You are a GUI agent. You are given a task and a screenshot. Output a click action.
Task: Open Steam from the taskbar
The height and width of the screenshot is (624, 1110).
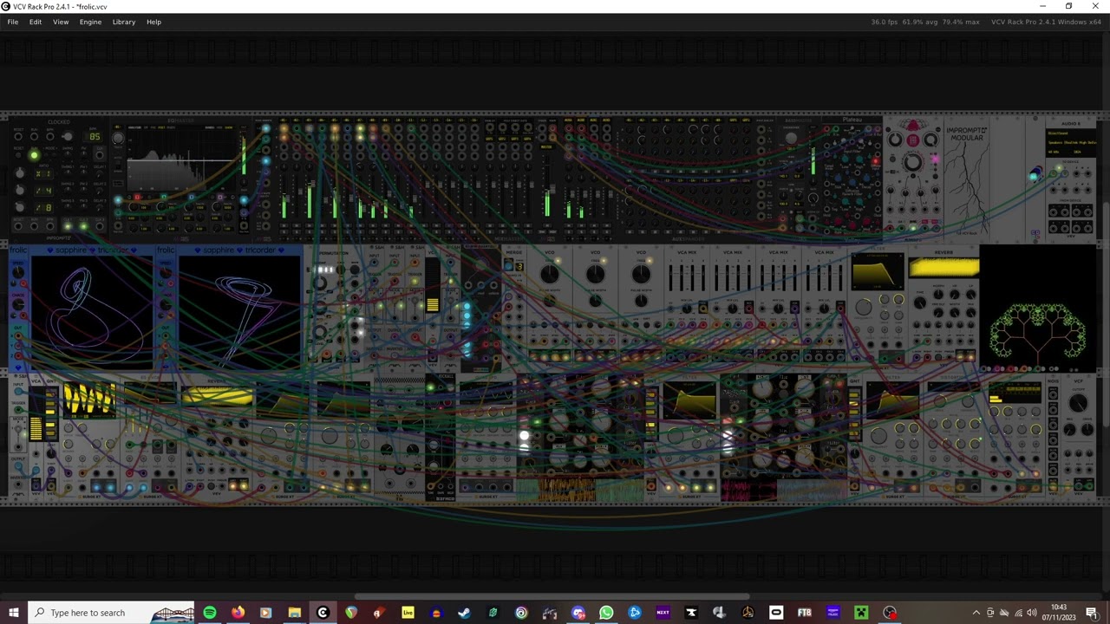pyautogui.click(x=464, y=613)
